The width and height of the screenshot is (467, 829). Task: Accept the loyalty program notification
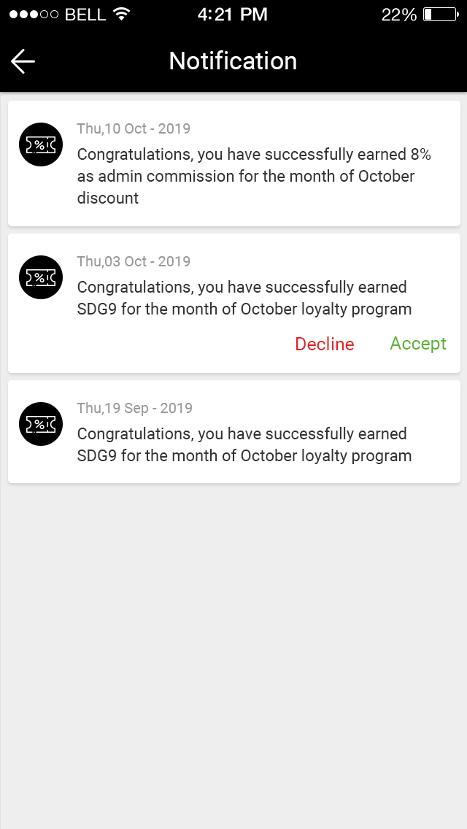tap(418, 344)
